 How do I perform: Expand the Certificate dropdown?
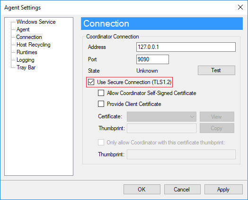pyautogui.click(x=161, y=117)
